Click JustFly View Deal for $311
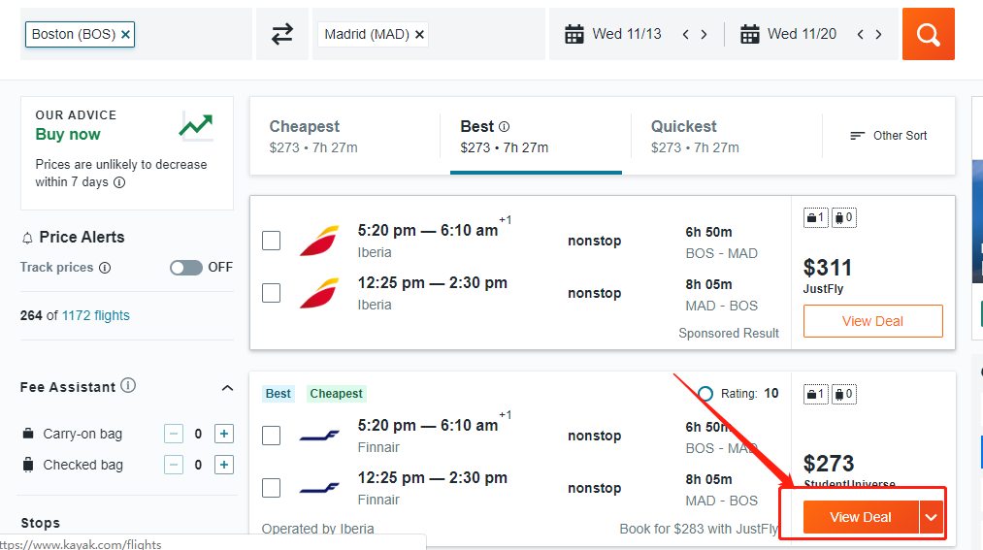The width and height of the screenshot is (983, 550). coord(872,321)
